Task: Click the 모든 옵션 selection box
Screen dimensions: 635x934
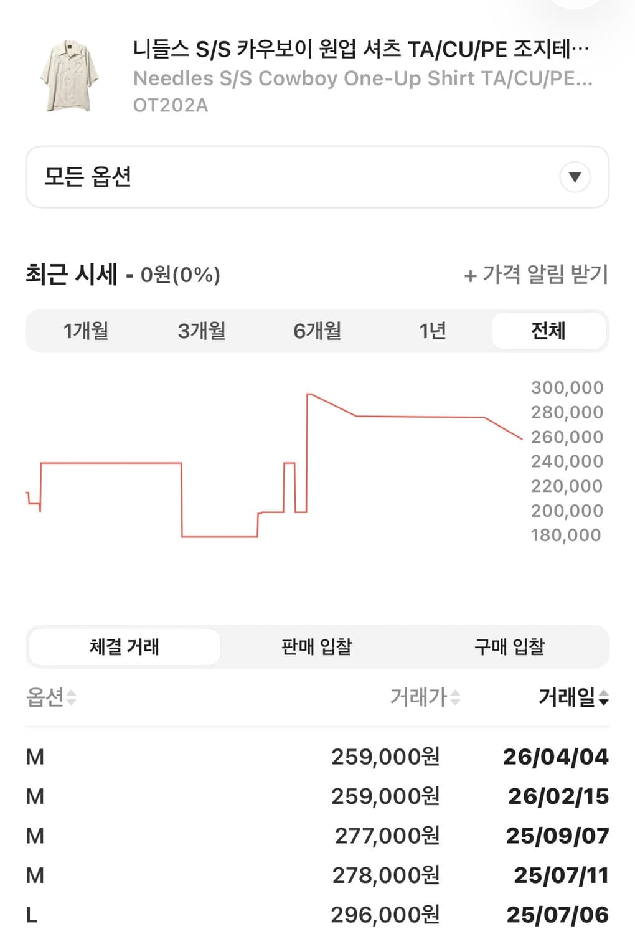Action: 317,177
